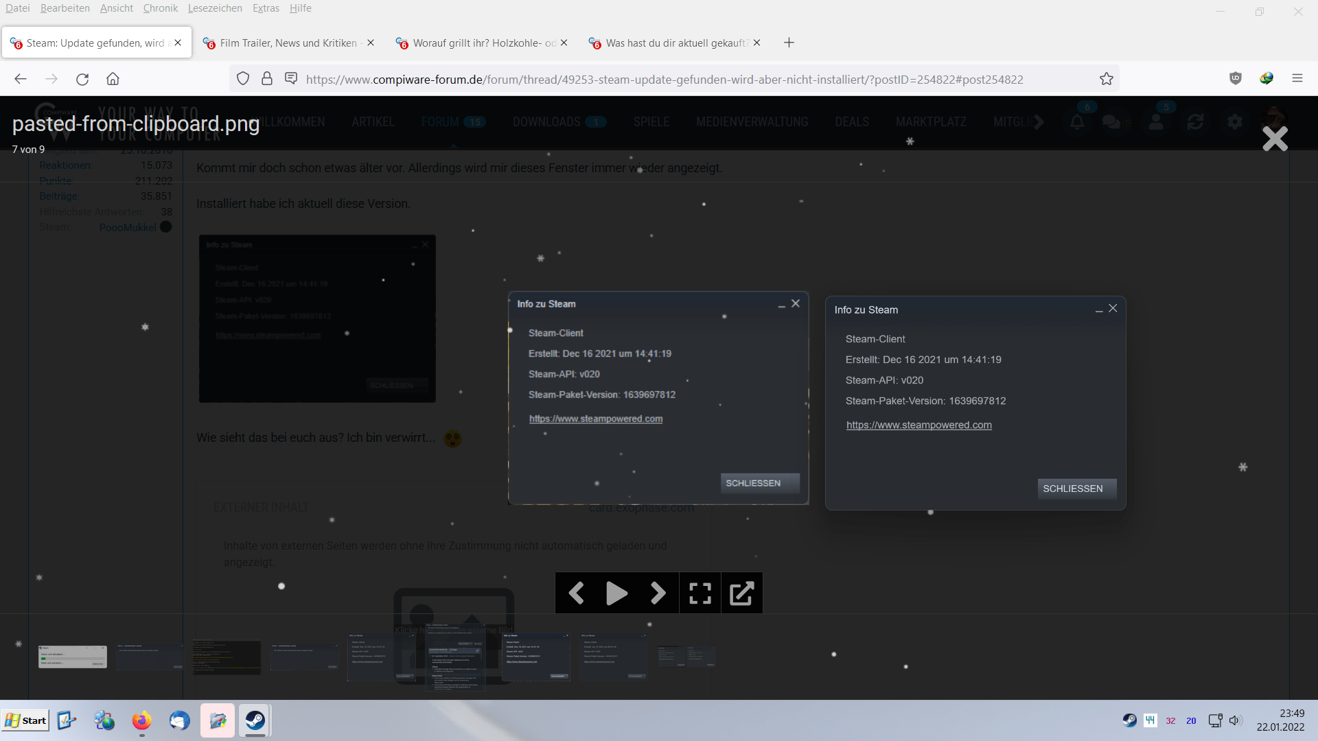
Task: Select the third thumbnail with the console log
Action: (x=227, y=657)
